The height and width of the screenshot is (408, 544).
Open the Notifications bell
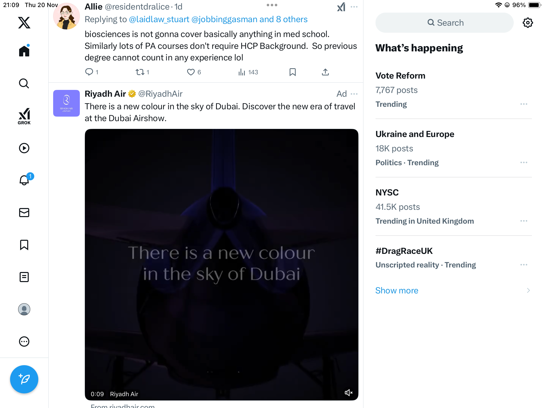pyautogui.click(x=24, y=180)
